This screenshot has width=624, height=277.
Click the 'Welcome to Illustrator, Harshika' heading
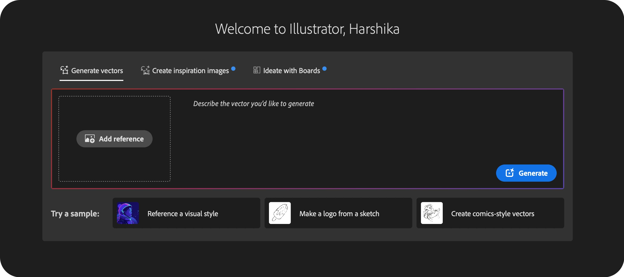(307, 29)
